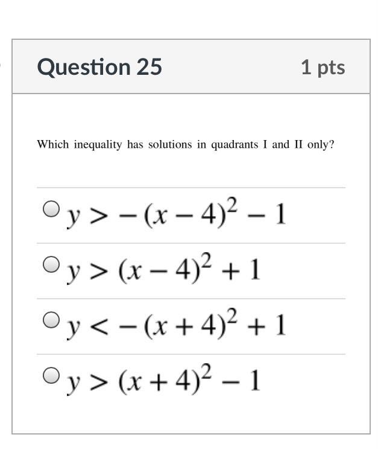Click the Question 25 heading

99,67
